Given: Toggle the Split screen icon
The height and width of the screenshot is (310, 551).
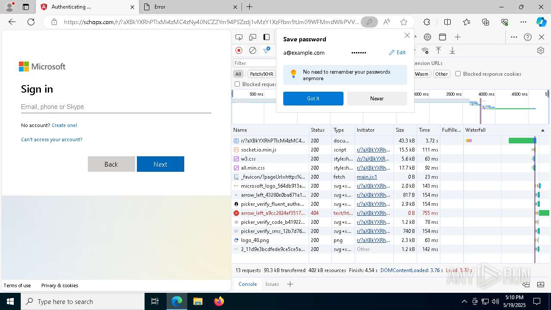Looking at the screenshot, I should coord(447,22).
